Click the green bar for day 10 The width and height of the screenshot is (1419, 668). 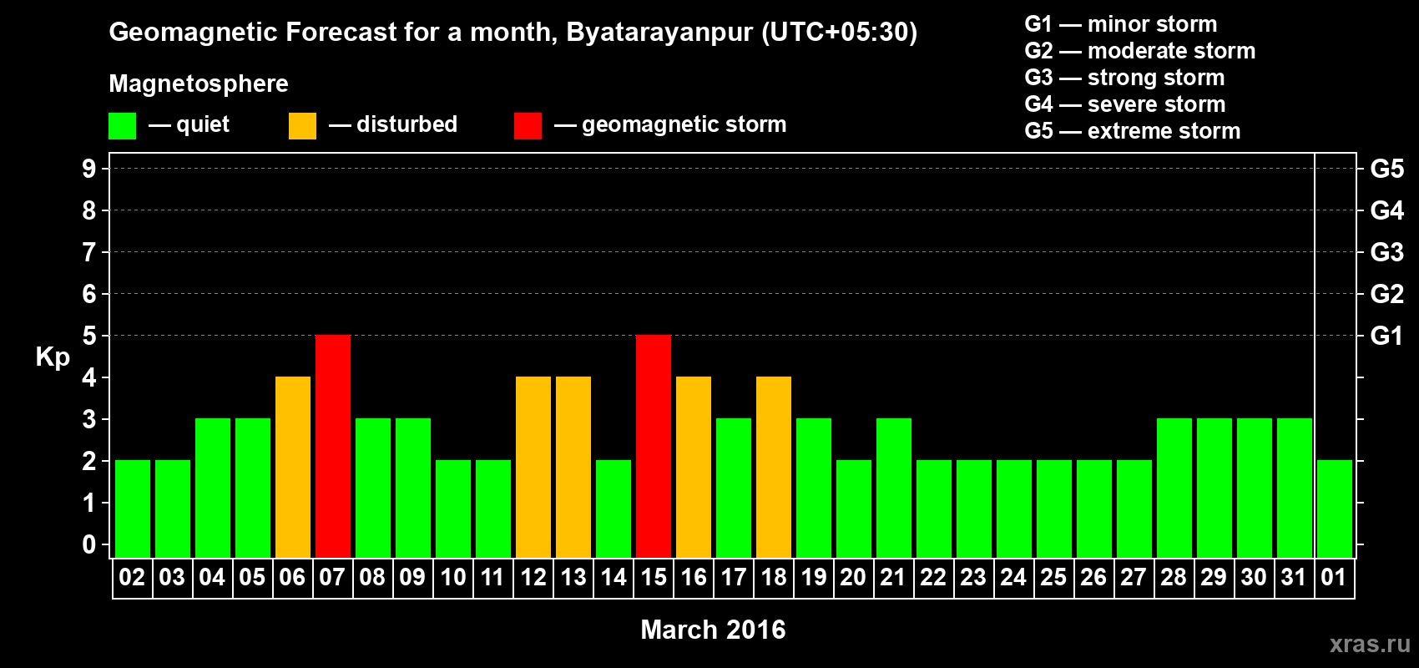click(453, 509)
